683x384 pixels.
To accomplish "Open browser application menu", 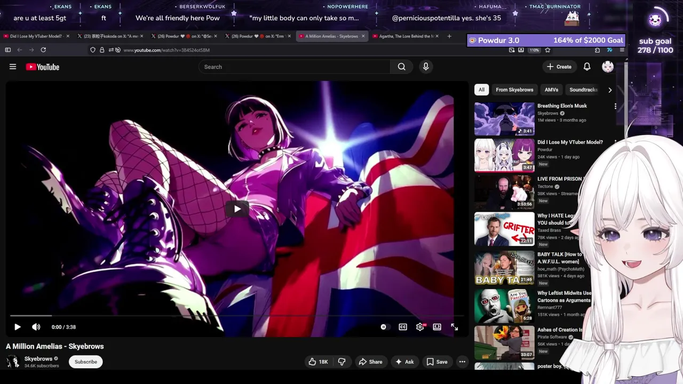I will click(x=622, y=50).
